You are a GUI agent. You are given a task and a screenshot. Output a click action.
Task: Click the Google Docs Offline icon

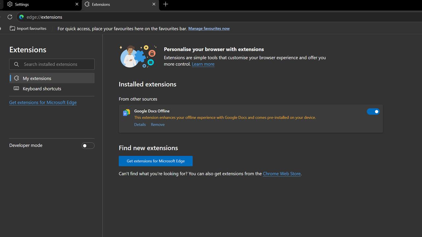point(126,113)
